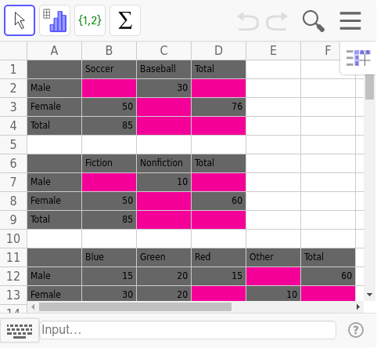Toggle the spreadsheet style bar button
This screenshot has height=348, width=377.
click(358, 58)
